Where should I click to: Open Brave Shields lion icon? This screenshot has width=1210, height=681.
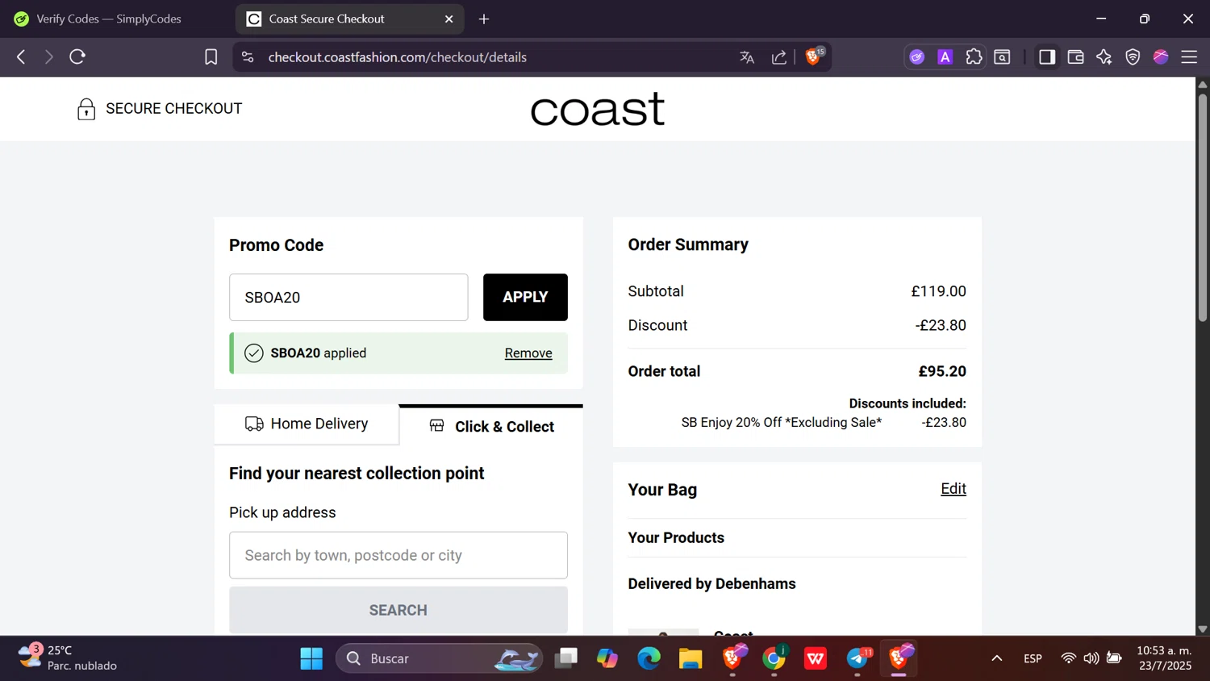point(814,56)
